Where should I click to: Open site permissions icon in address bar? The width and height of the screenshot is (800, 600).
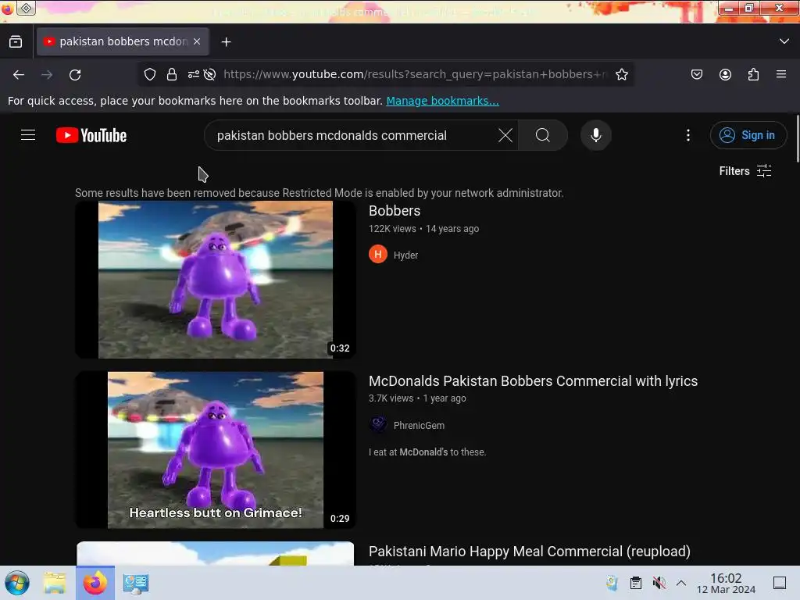(x=194, y=74)
